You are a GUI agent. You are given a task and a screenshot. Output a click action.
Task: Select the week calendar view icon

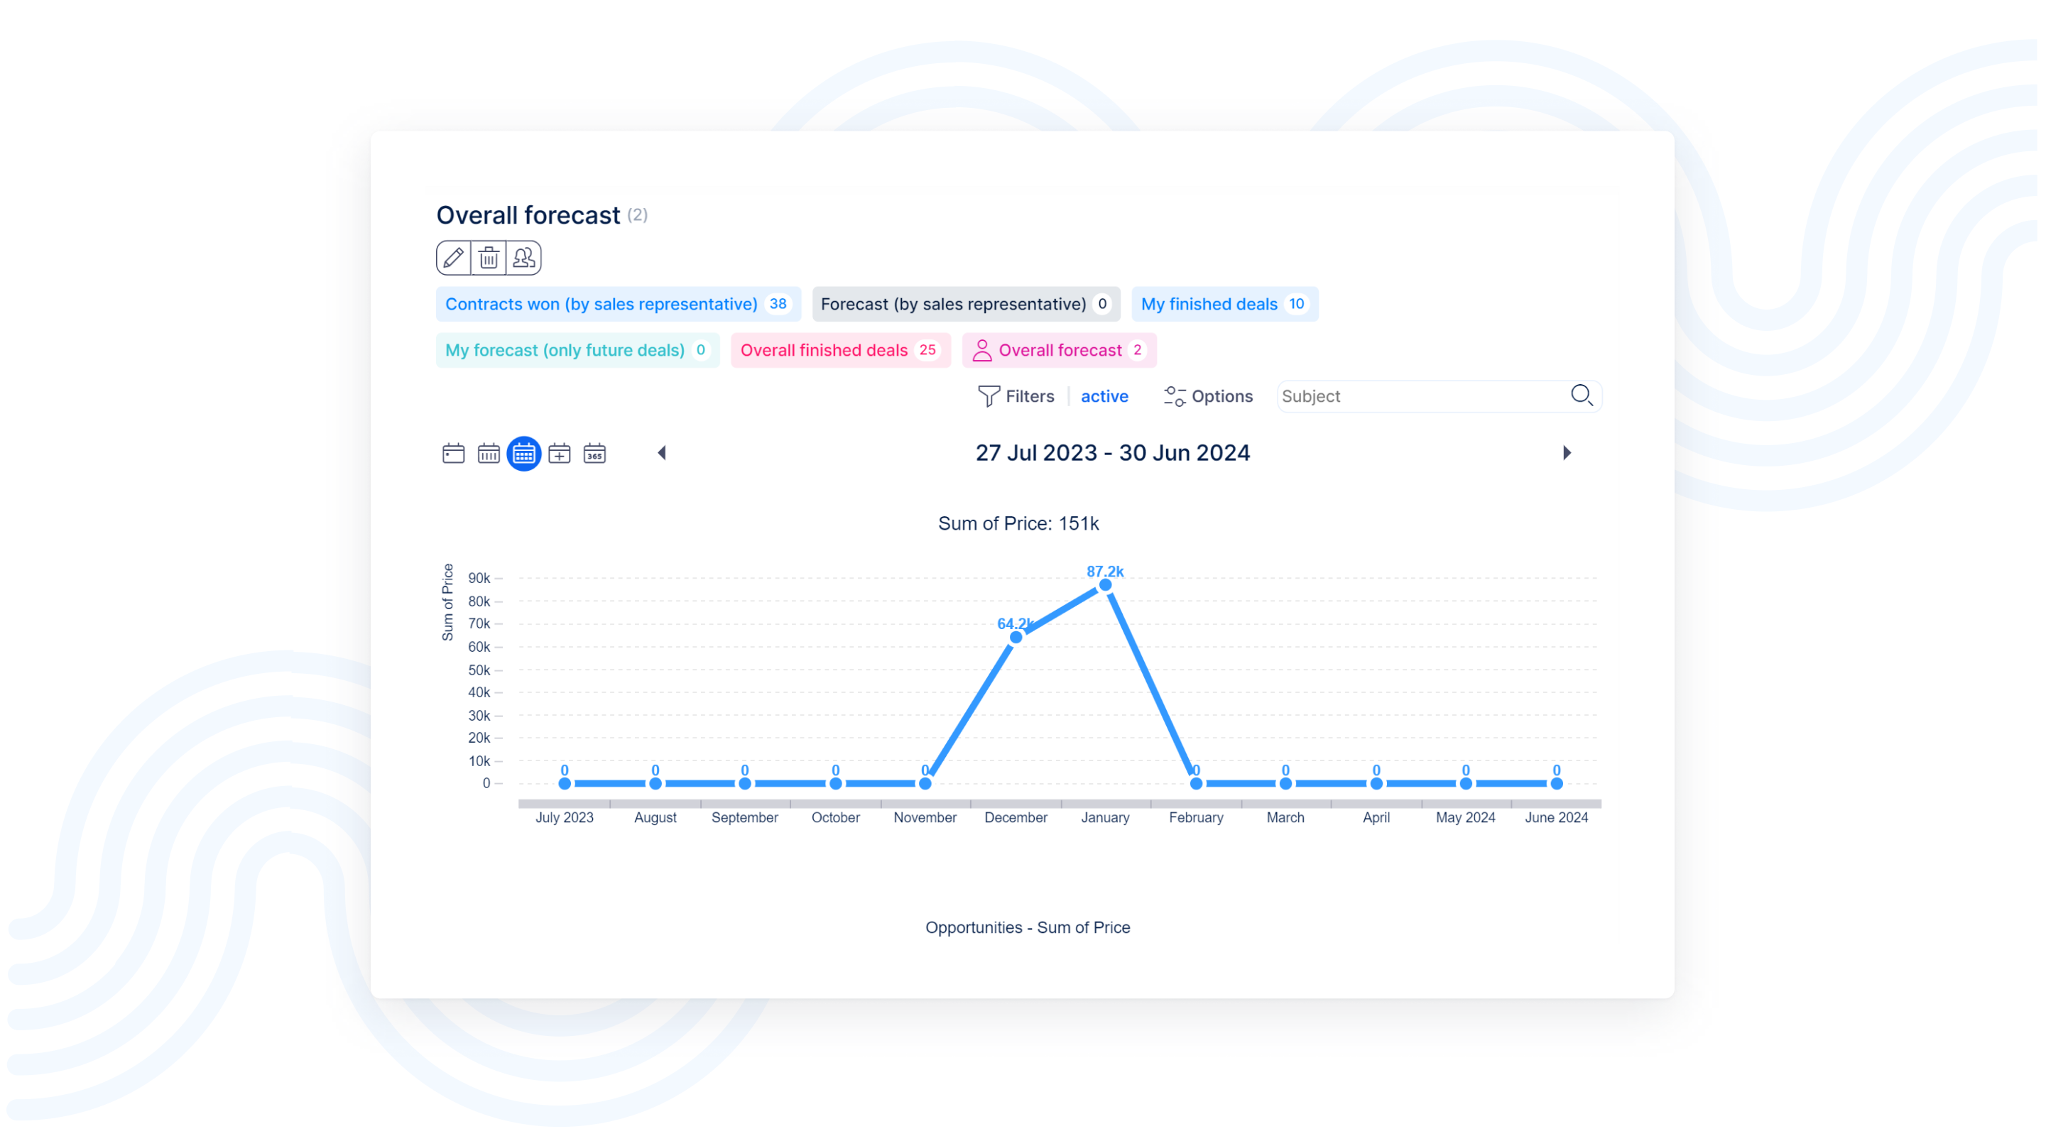pos(489,454)
